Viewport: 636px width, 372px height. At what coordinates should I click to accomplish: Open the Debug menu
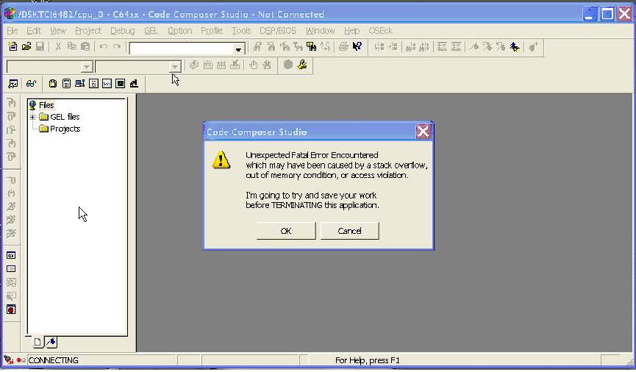(x=123, y=31)
